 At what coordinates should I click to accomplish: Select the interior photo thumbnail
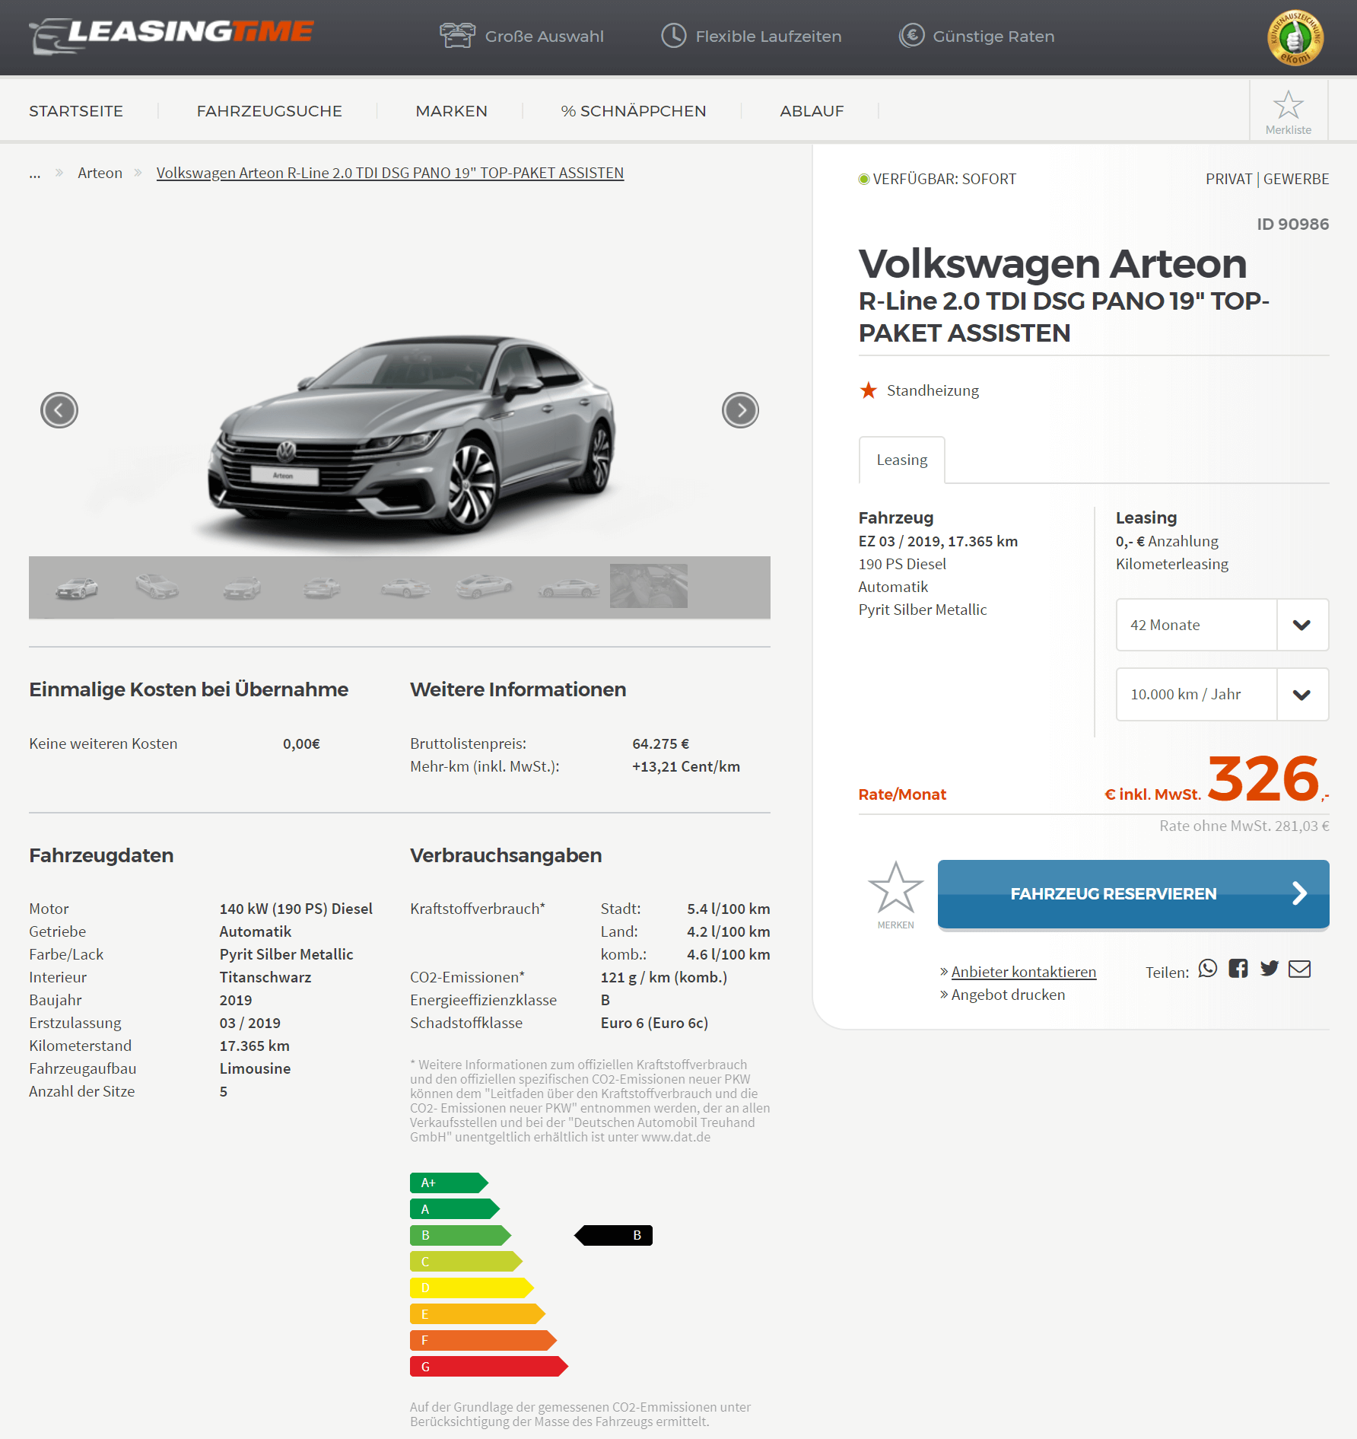click(649, 586)
